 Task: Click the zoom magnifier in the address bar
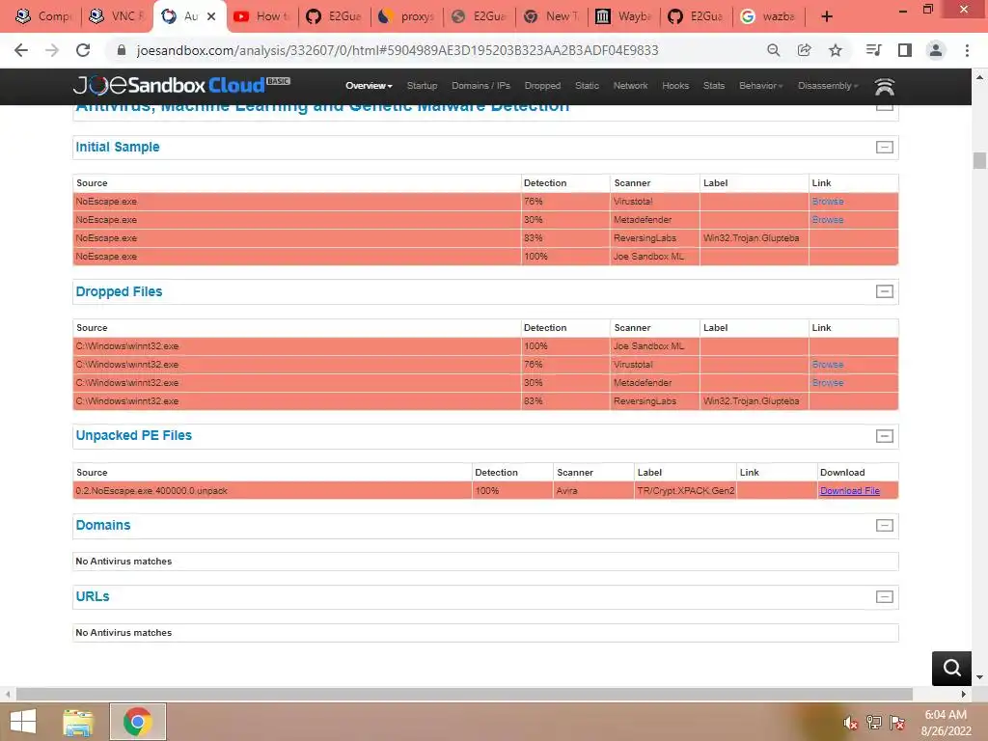point(773,50)
